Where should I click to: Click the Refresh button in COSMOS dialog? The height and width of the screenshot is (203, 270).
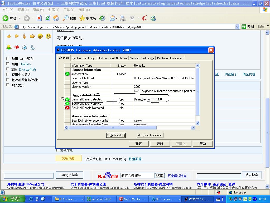coord(116,135)
